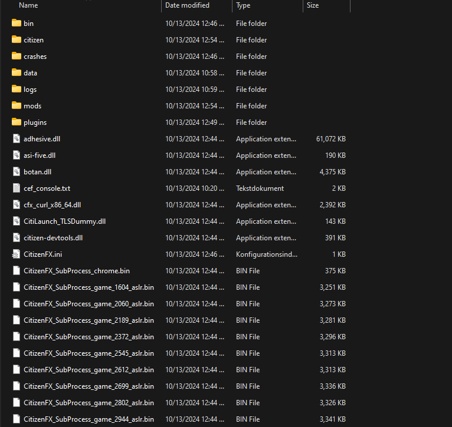Click the game_2802_aslr.bin file icon

coord(17,402)
